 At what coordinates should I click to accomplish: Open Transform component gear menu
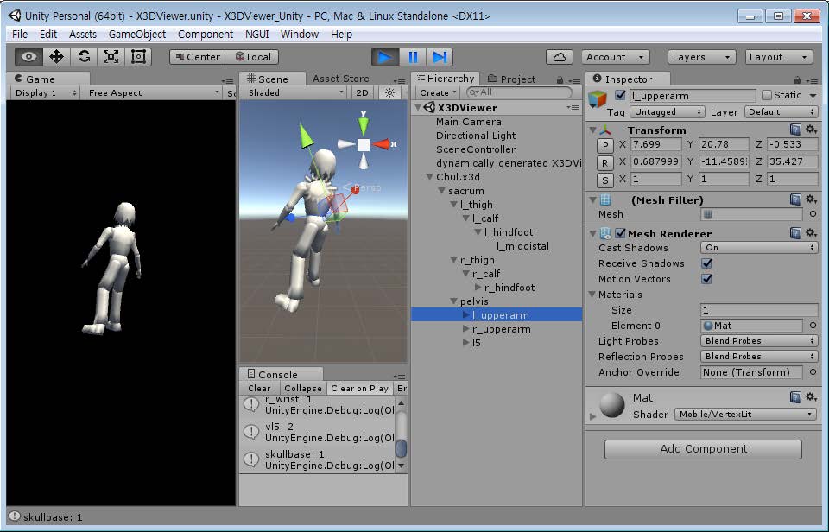(x=812, y=130)
